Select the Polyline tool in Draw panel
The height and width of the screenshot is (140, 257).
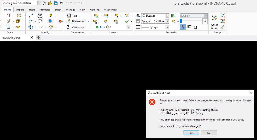(x=9, y=16)
